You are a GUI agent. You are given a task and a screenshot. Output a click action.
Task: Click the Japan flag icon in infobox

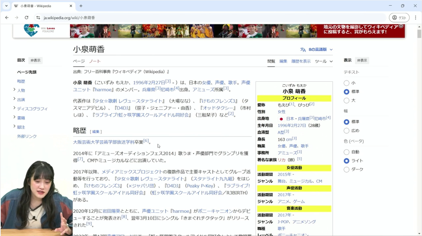coord(281,119)
